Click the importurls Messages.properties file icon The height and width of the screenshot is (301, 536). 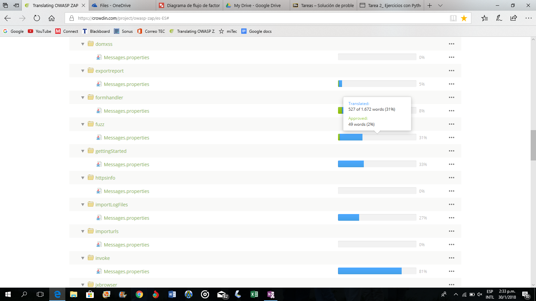pos(99,244)
